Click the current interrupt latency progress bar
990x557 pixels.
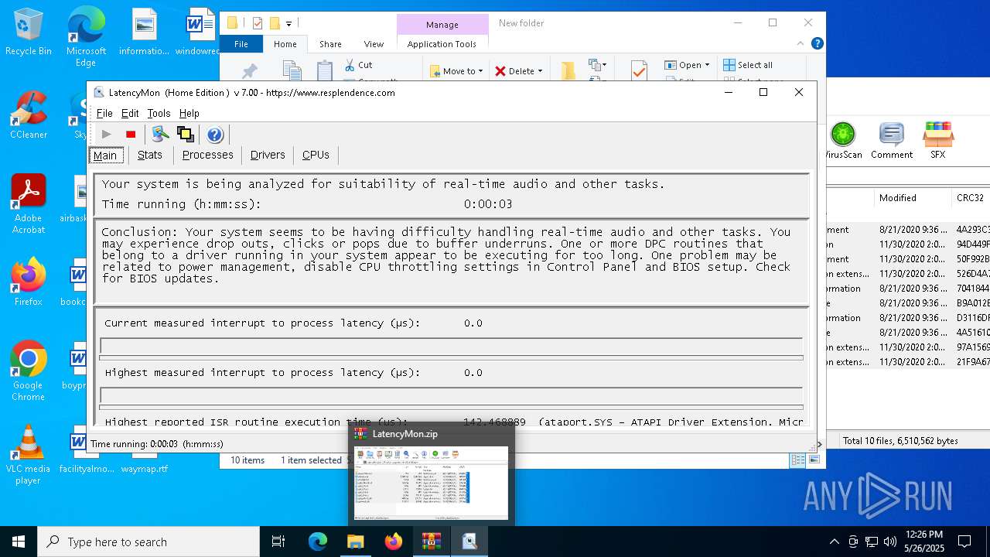[x=451, y=346]
